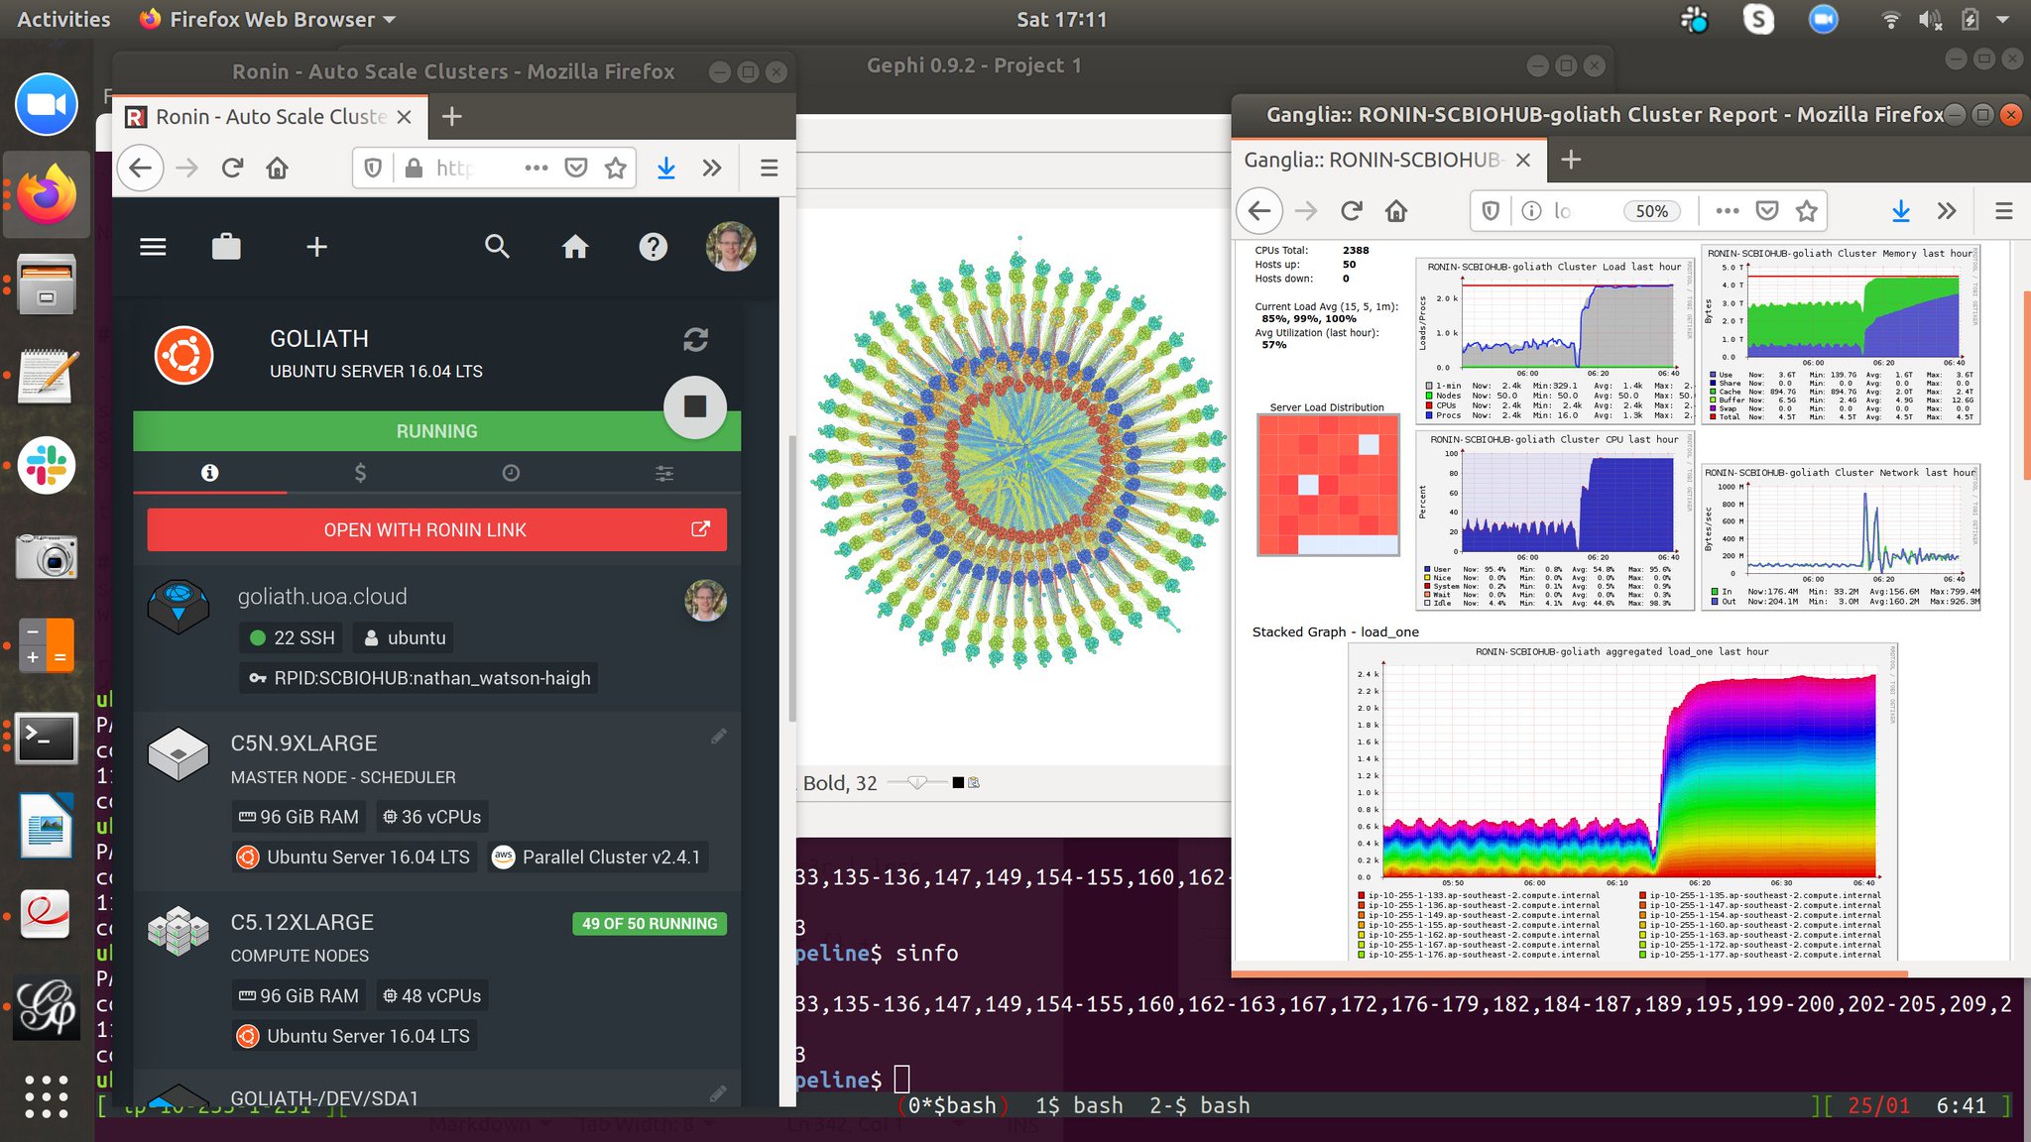This screenshot has height=1142, width=2031.
Task: Edit the C5N.9XLARGE master node pencil icon
Action: coord(719,736)
